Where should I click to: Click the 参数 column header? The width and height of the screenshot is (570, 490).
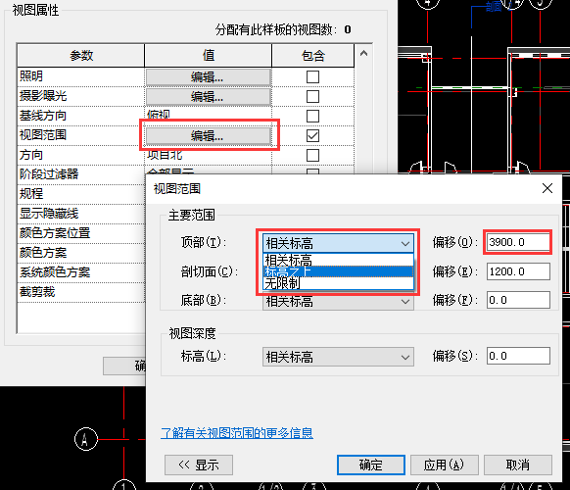coord(81,56)
